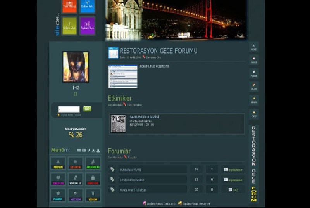Viewport: 310px width, 208px height.
Task: Click the purple Toplam Üye tile
Action: [88, 26]
